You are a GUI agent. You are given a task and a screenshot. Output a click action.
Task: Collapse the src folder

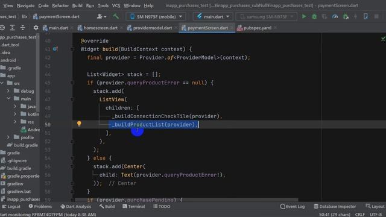[x=2, y=83]
